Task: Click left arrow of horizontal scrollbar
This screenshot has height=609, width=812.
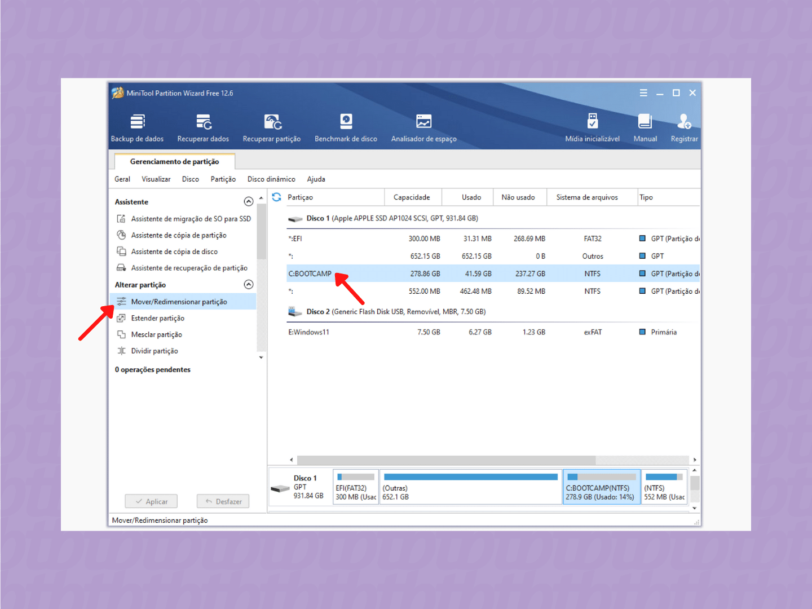Action: click(x=291, y=460)
